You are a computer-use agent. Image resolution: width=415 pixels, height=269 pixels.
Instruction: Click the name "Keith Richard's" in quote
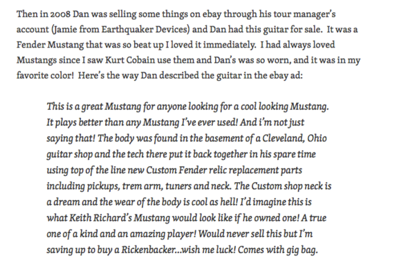pos(100,218)
